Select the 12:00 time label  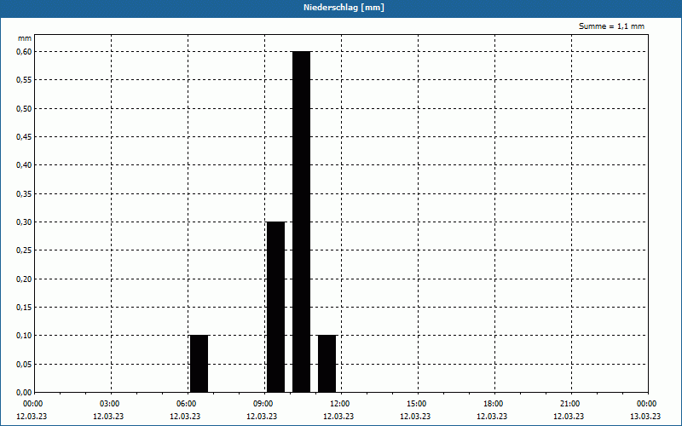(x=339, y=404)
